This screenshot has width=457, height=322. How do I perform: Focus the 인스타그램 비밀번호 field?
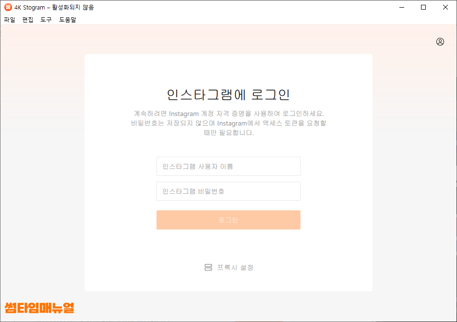coord(228,191)
